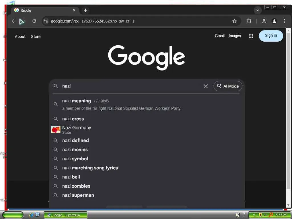This screenshot has width=292, height=219.
Task: Click the Nazi Germany map thumbnail
Action: point(56,130)
